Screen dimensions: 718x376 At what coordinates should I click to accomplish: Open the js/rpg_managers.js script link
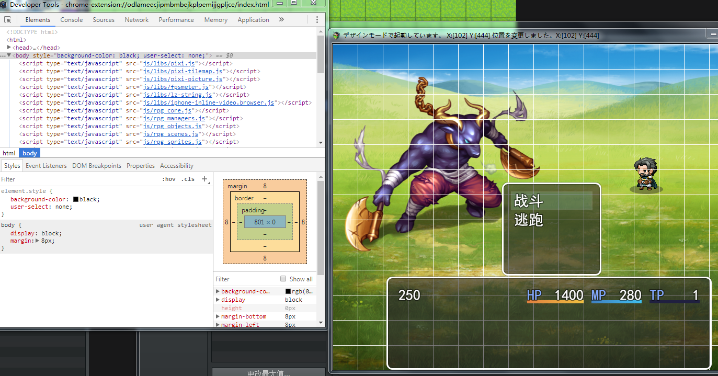pyautogui.click(x=175, y=118)
